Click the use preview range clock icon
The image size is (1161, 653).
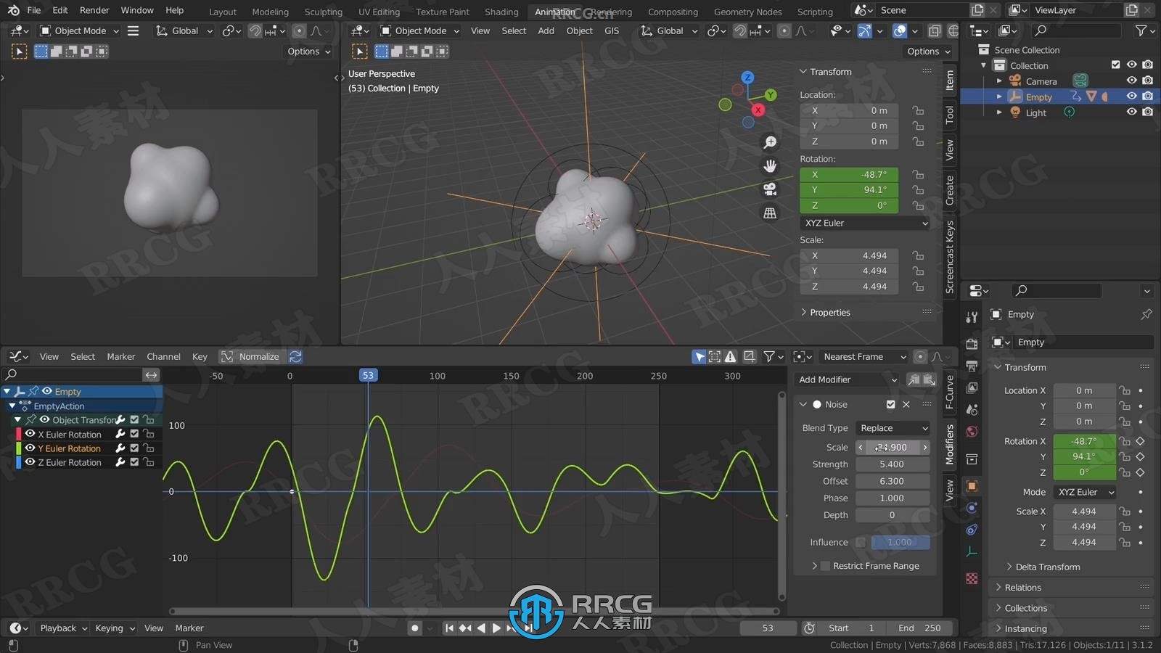pyautogui.click(x=809, y=628)
